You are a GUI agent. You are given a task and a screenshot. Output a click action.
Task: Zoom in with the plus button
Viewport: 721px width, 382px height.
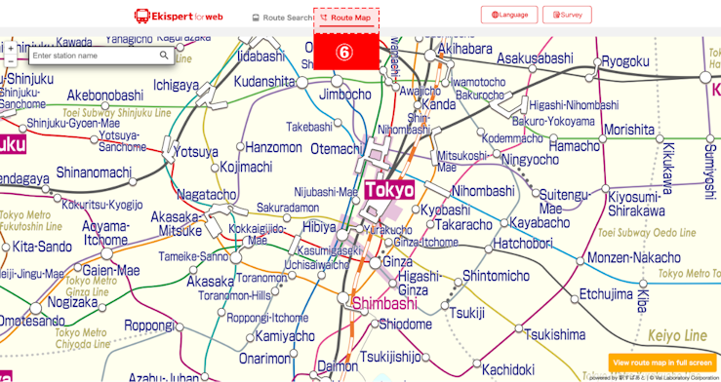point(11,48)
